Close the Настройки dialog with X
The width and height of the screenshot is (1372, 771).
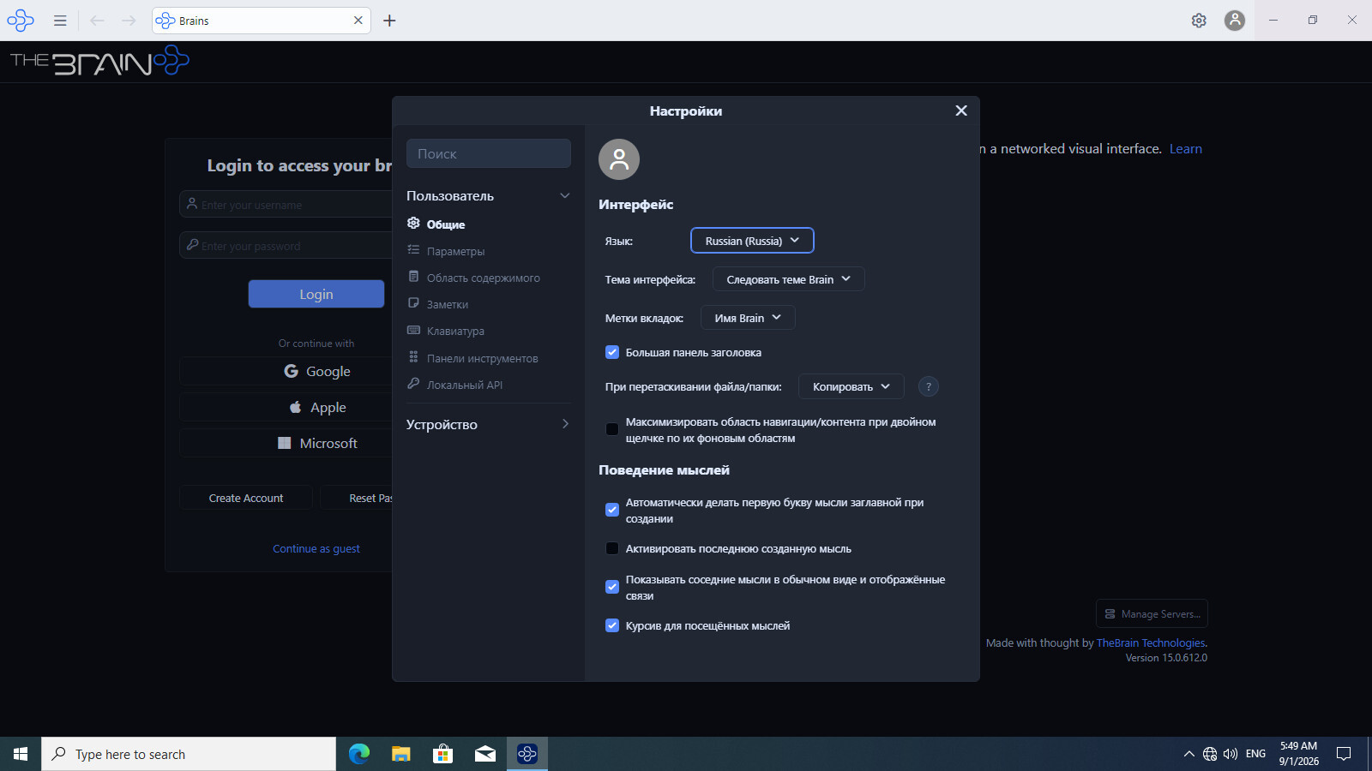961,111
